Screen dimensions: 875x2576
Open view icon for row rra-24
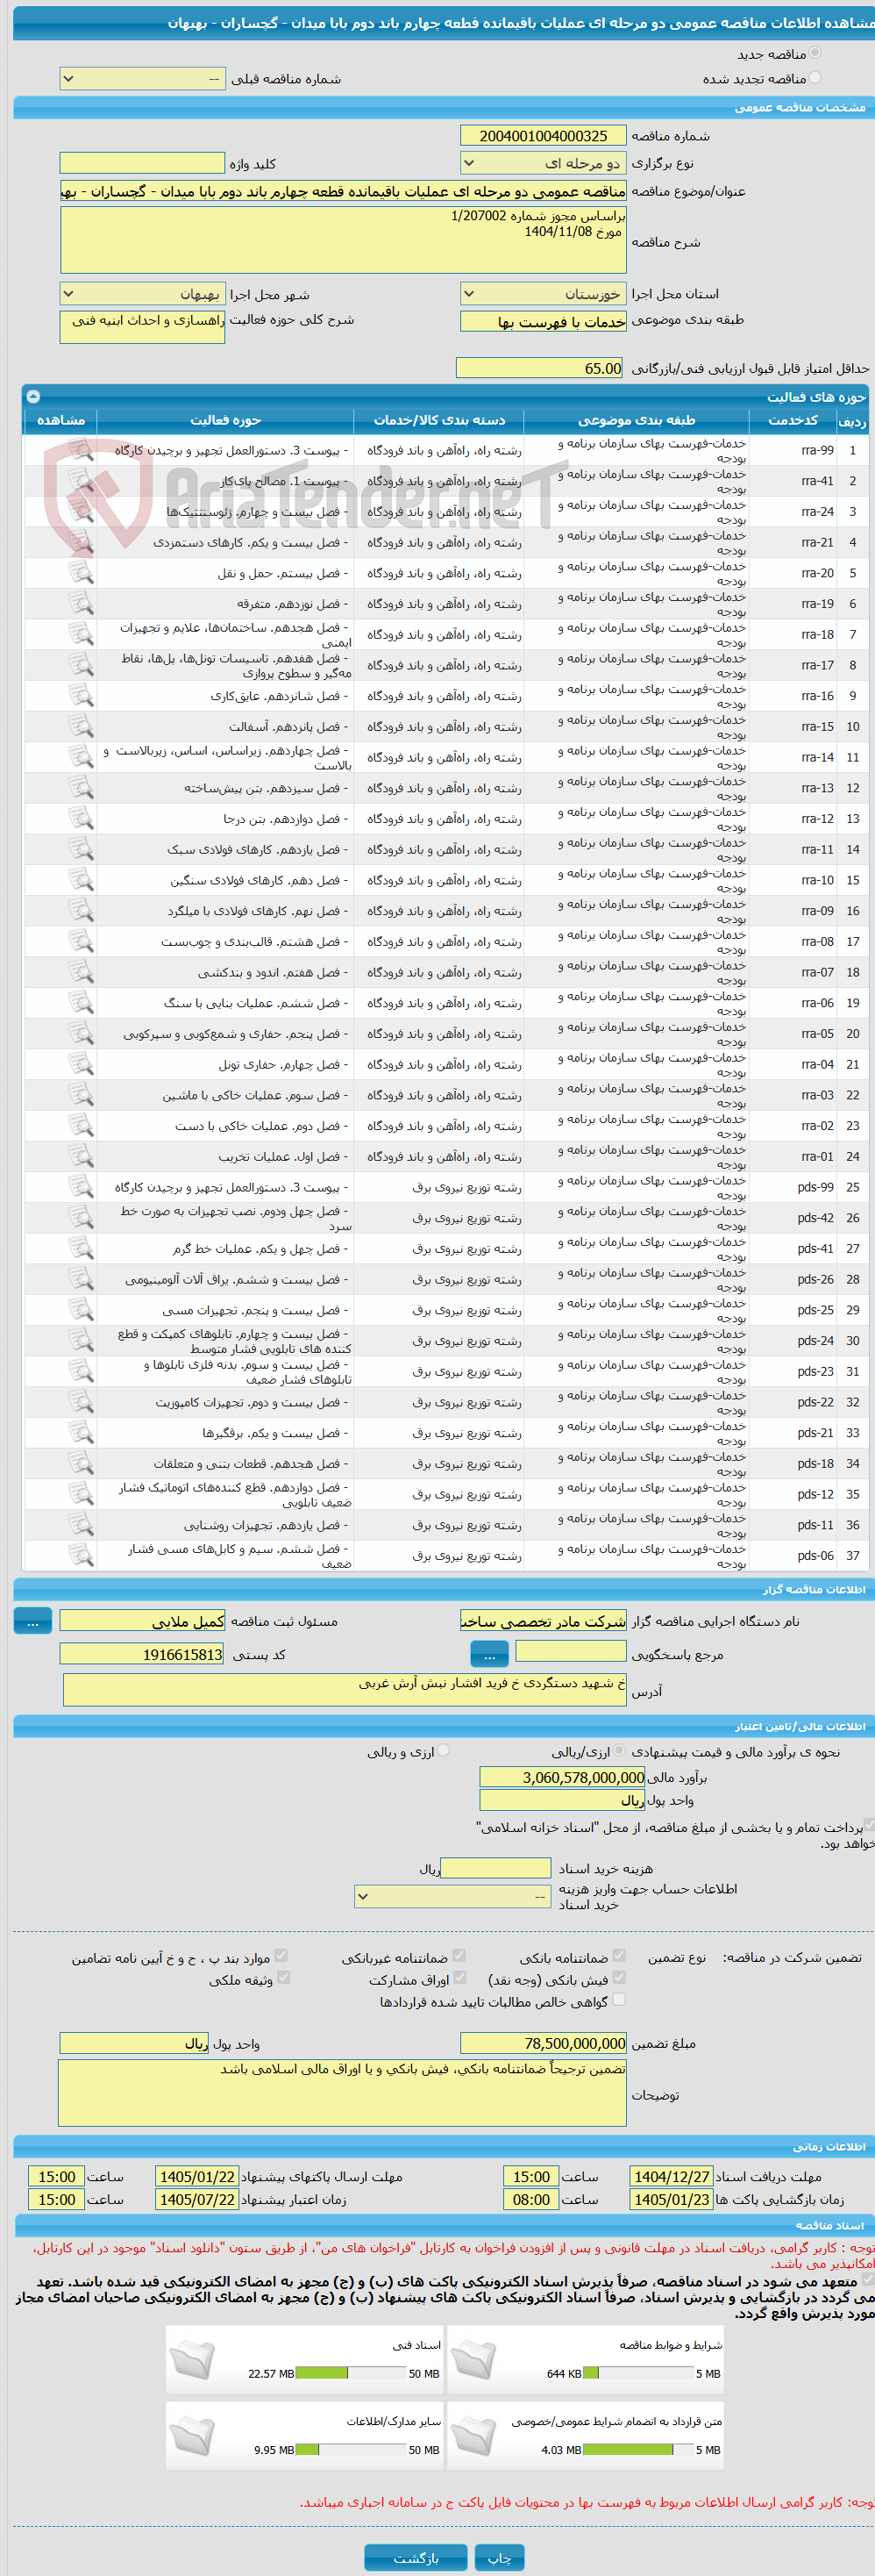click(80, 511)
